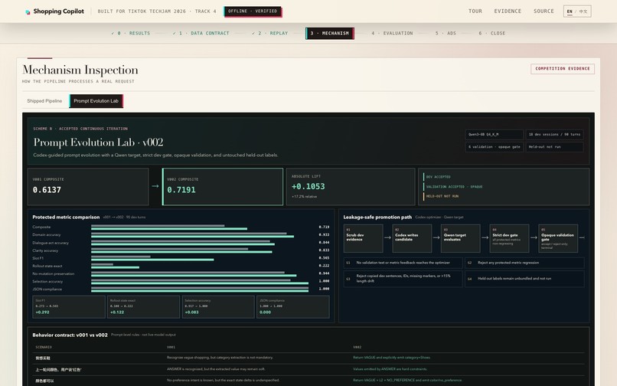Click the 'Codex writes candidate' step box
Image resolution: width=617 pixels, height=386 pixels.
412,238
